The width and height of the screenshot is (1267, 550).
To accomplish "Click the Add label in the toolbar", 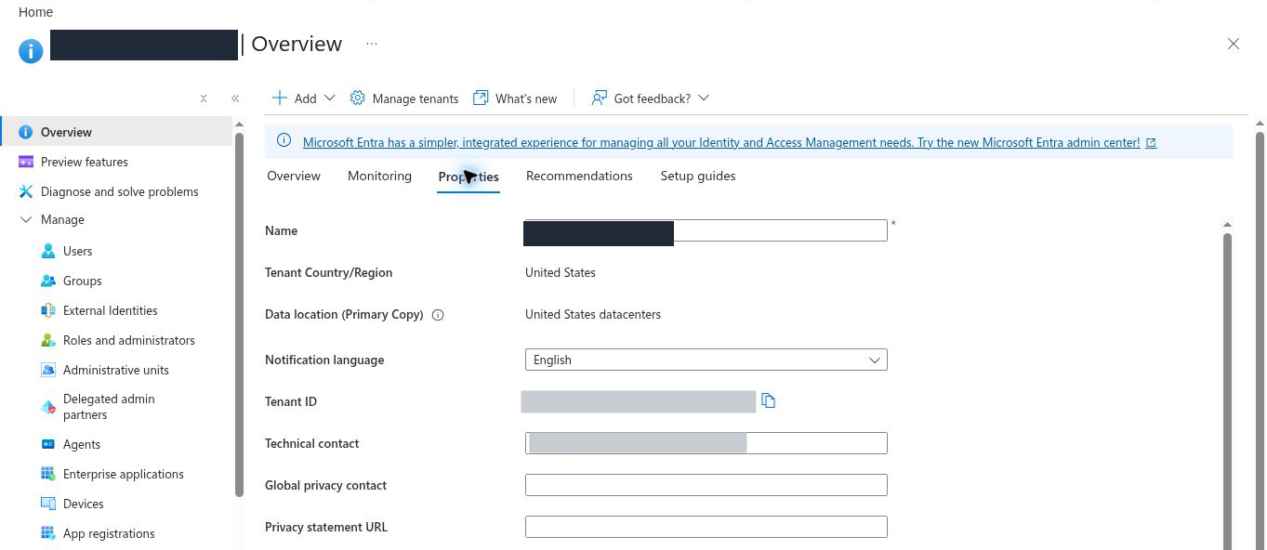I will [305, 98].
